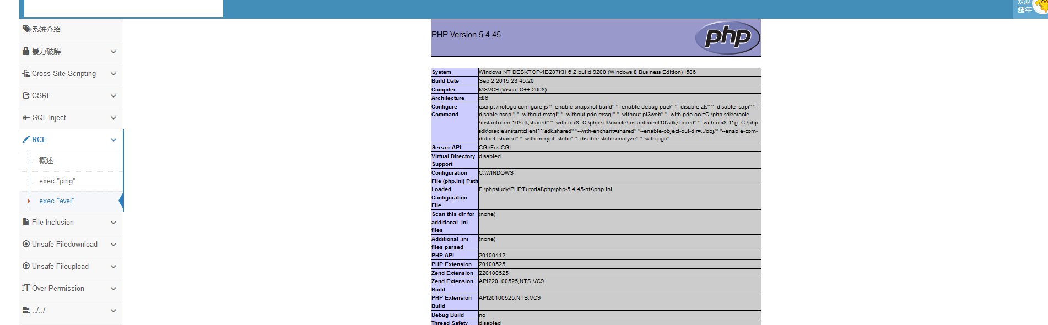Expand the CSRF chevron
The height and width of the screenshot is (325, 1048).
click(114, 96)
